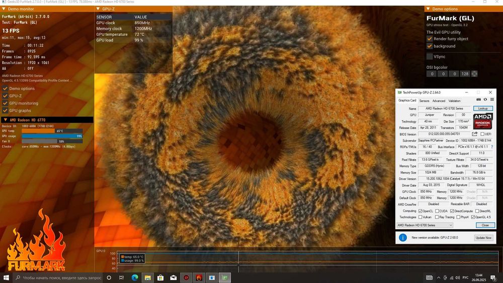Click the FurMark flame taskbar icon
The image size is (503, 283).
coord(199,277)
